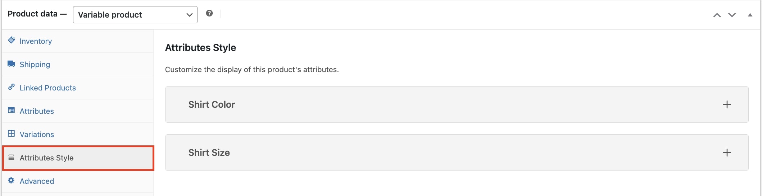Click the Attributes Style lines icon
Screen dimensions: 762x196
[12, 157]
